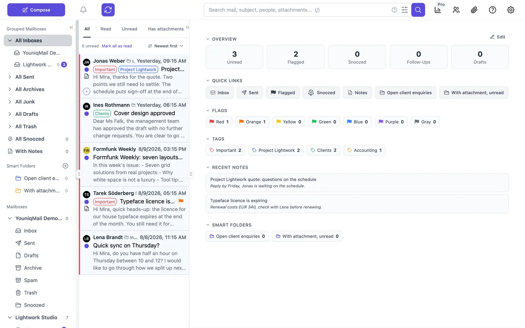This screenshot has width=525, height=328.
Task: Open the Typeface licence is expiring note
Action: click(x=357, y=204)
